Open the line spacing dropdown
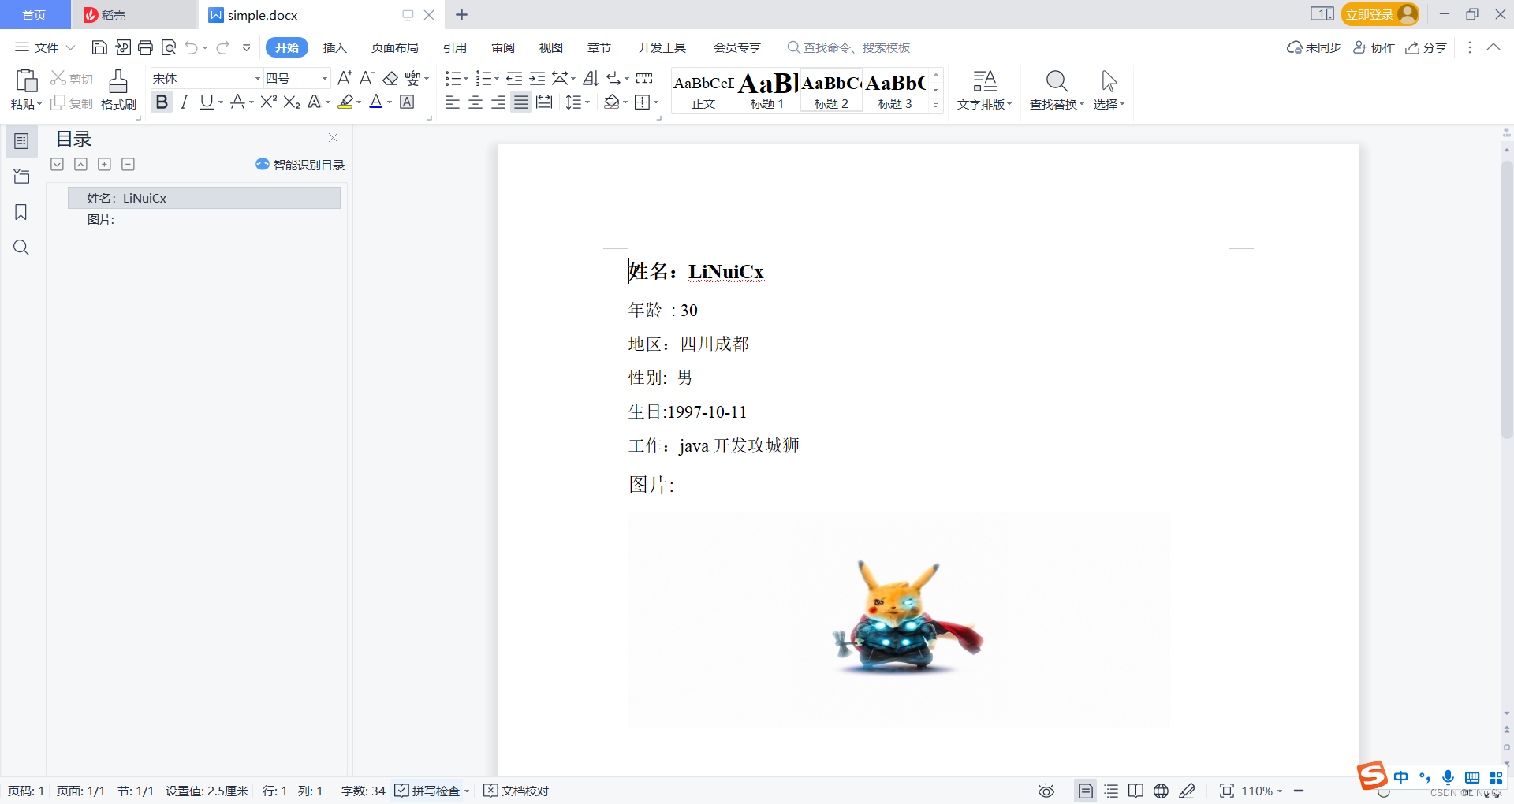Screen dimensions: 1514x804 [587, 102]
